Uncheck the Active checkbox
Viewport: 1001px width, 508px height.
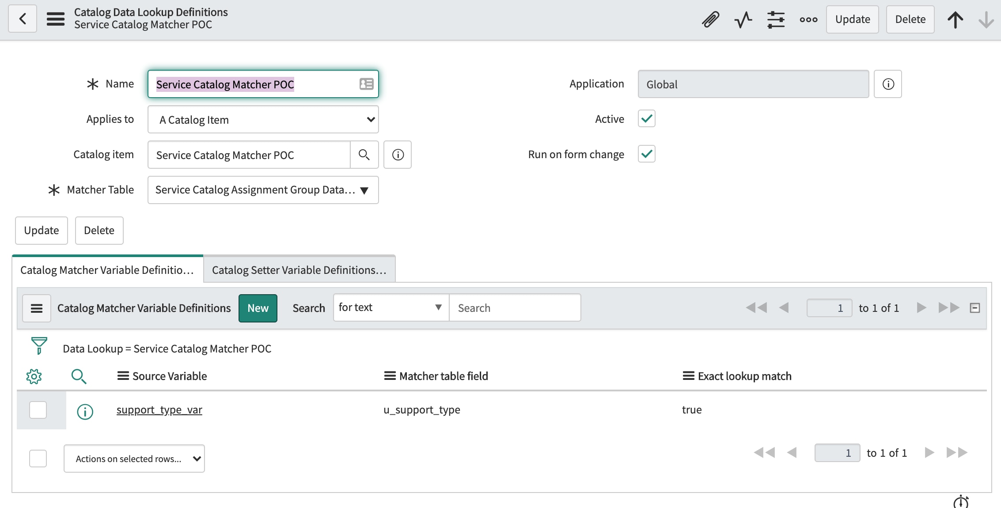tap(646, 118)
